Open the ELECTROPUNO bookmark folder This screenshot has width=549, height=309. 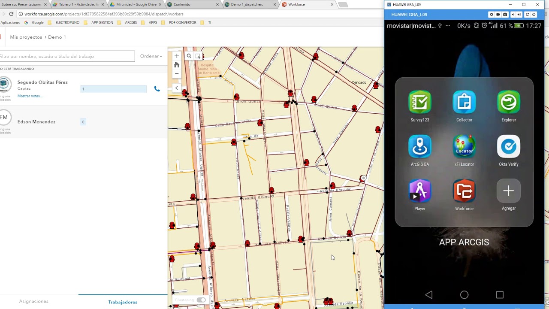click(64, 22)
